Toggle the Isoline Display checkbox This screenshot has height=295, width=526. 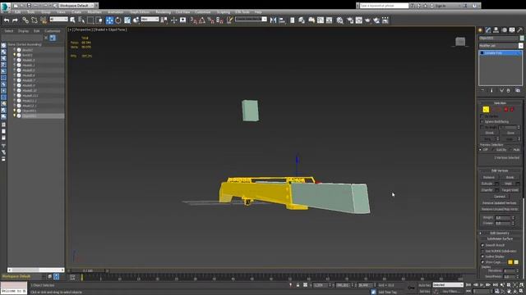(x=482, y=256)
